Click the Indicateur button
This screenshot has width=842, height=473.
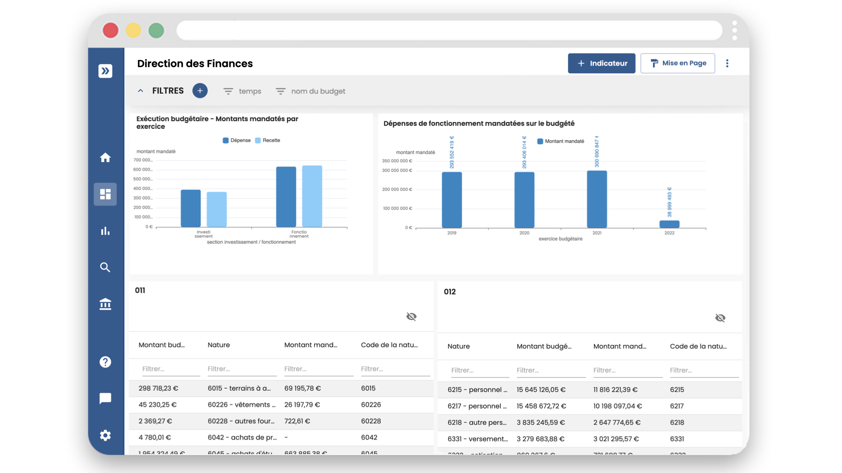click(x=601, y=64)
